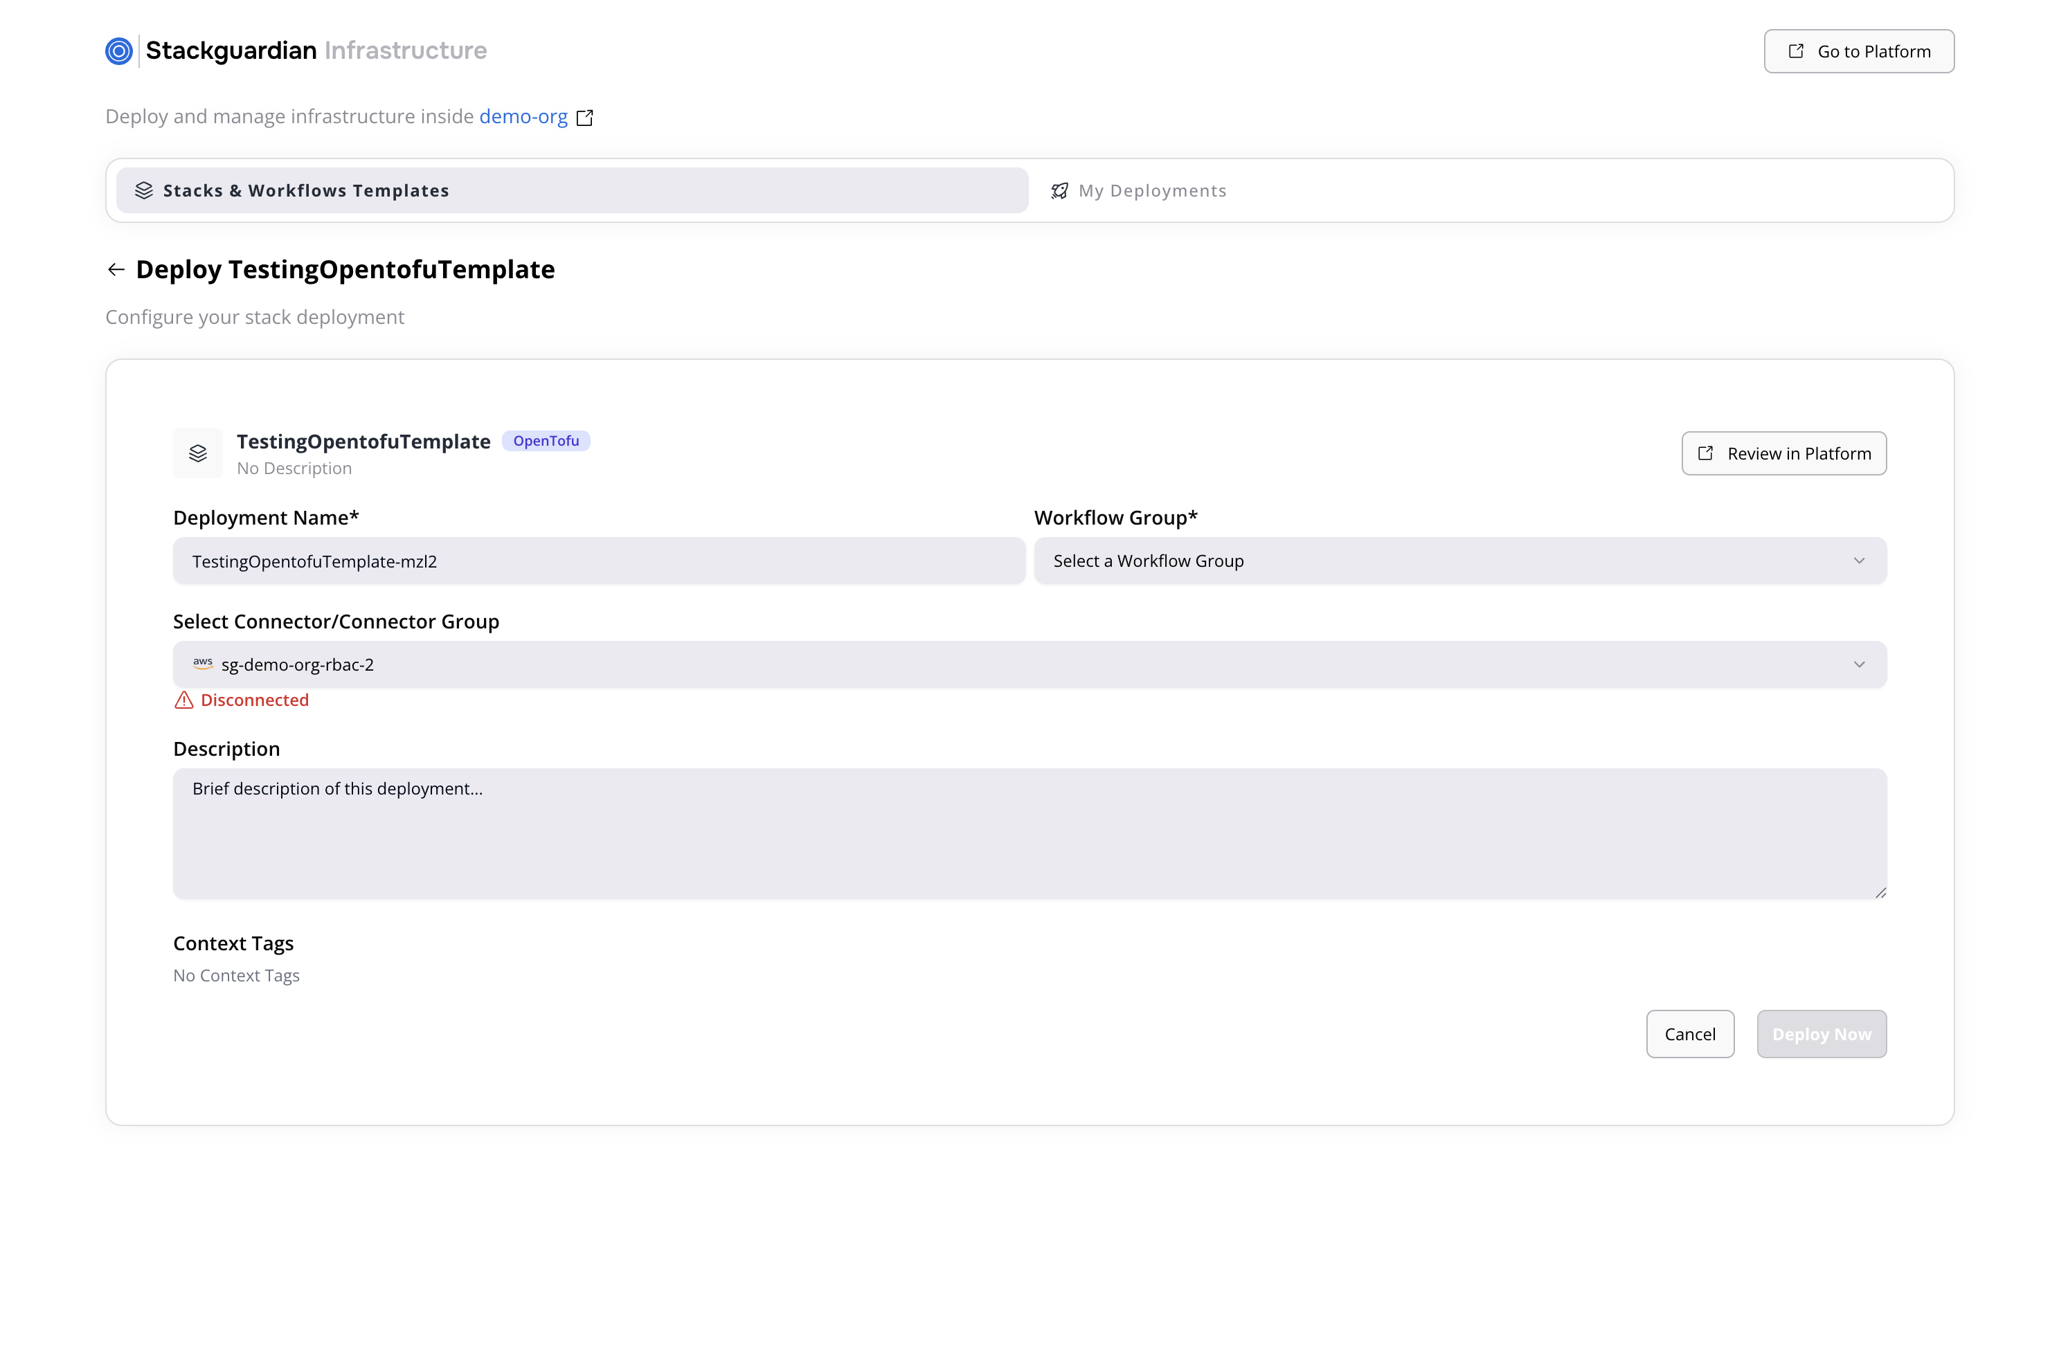Click the Deployment Name* field label
The height and width of the screenshot is (1369, 2059).
pos(265,518)
